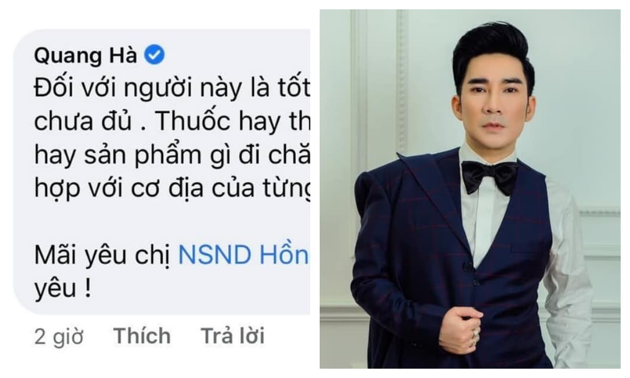630x378 pixels.
Task: Click the blue verified badge icon
Action: coord(154,55)
